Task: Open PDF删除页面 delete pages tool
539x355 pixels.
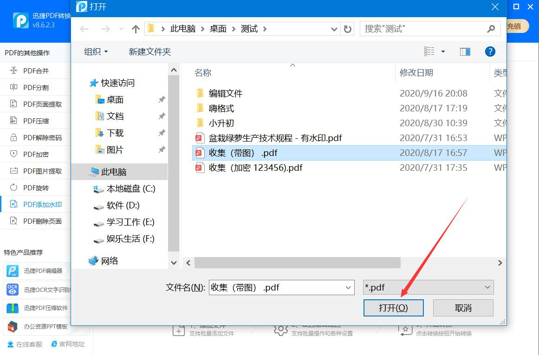Action: (35, 221)
